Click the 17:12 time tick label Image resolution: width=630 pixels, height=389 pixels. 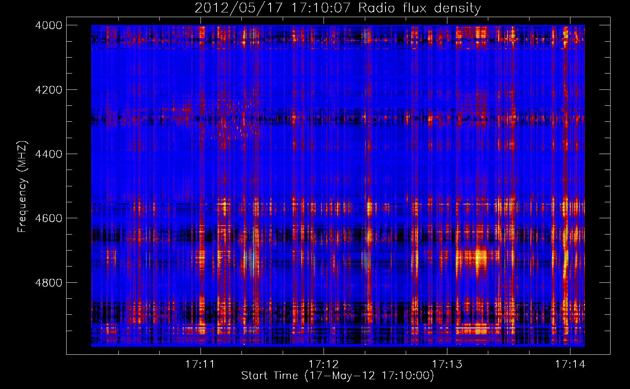[324, 364]
